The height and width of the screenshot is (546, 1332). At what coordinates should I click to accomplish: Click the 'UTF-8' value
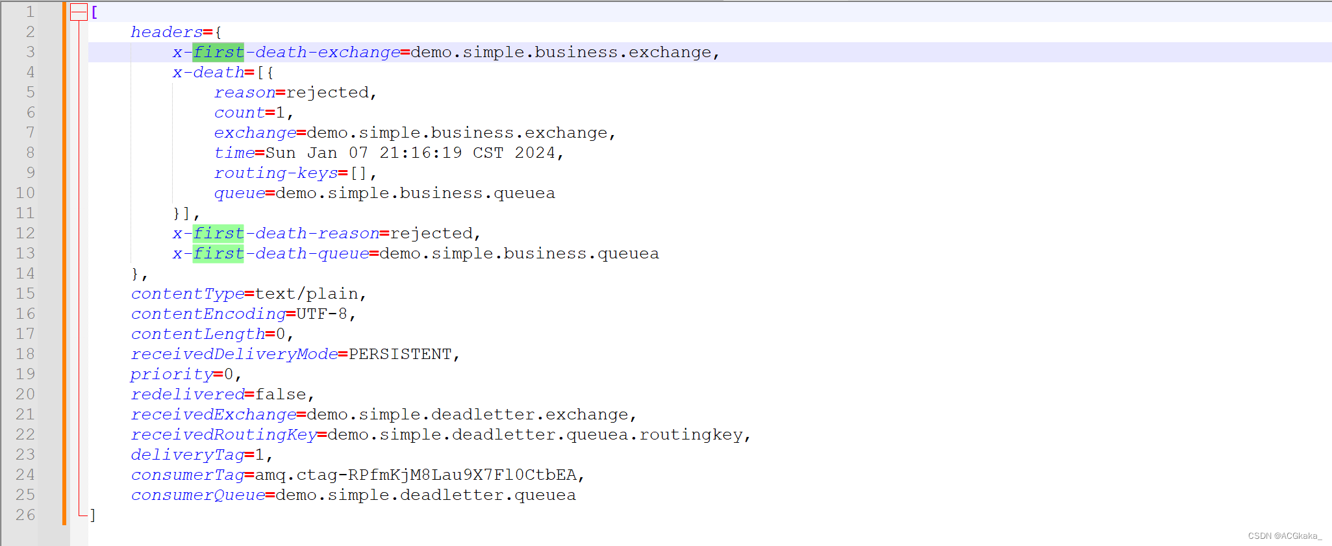[322, 314]
